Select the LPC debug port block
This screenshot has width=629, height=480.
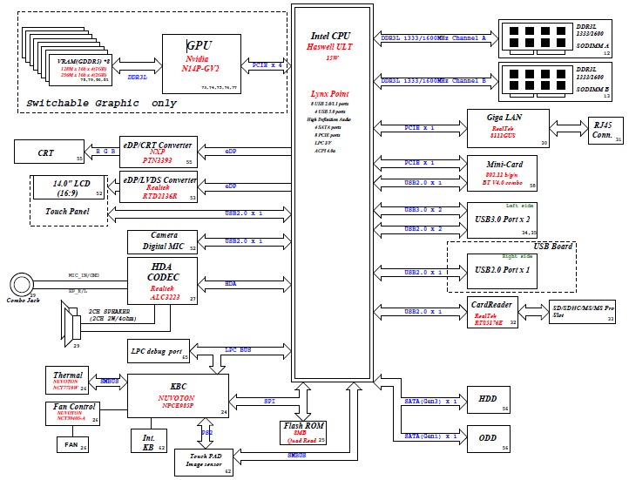coord(158,351)
